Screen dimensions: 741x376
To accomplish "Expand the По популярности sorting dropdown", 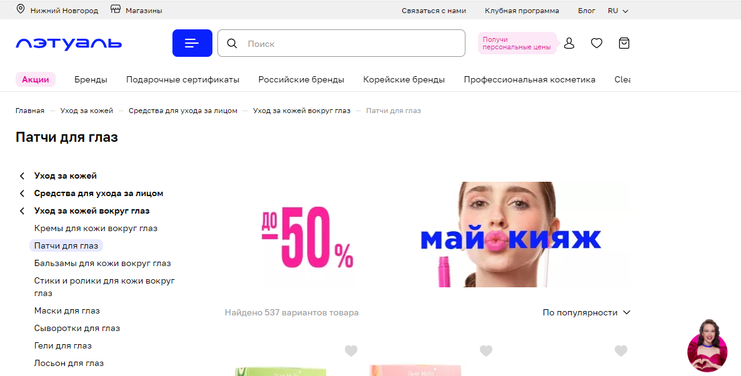I will point(587,312).
